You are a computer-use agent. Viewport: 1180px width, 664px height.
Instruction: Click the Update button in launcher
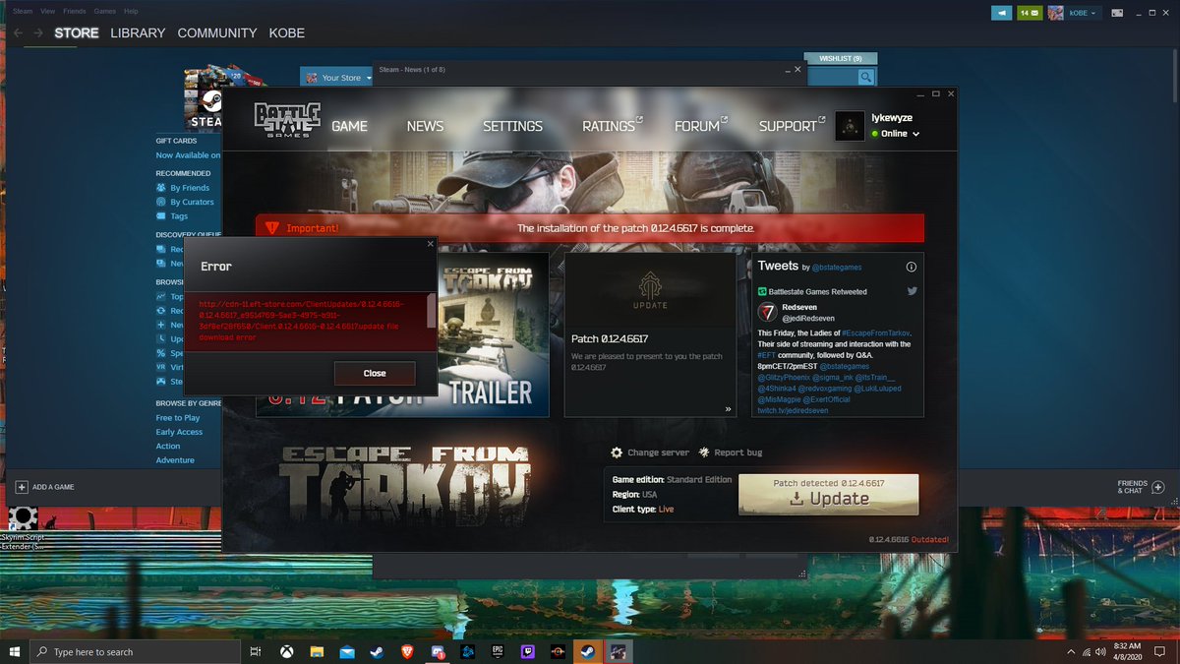[829, 494]
